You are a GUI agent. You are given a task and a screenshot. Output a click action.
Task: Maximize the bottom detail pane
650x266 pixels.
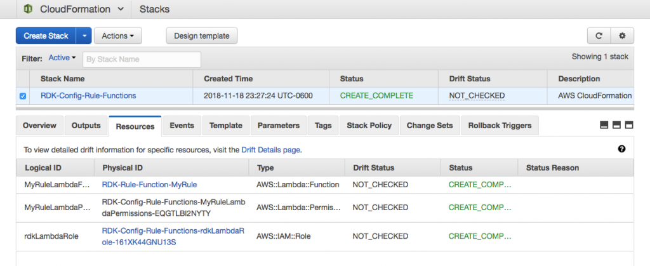tap(629, 125)
